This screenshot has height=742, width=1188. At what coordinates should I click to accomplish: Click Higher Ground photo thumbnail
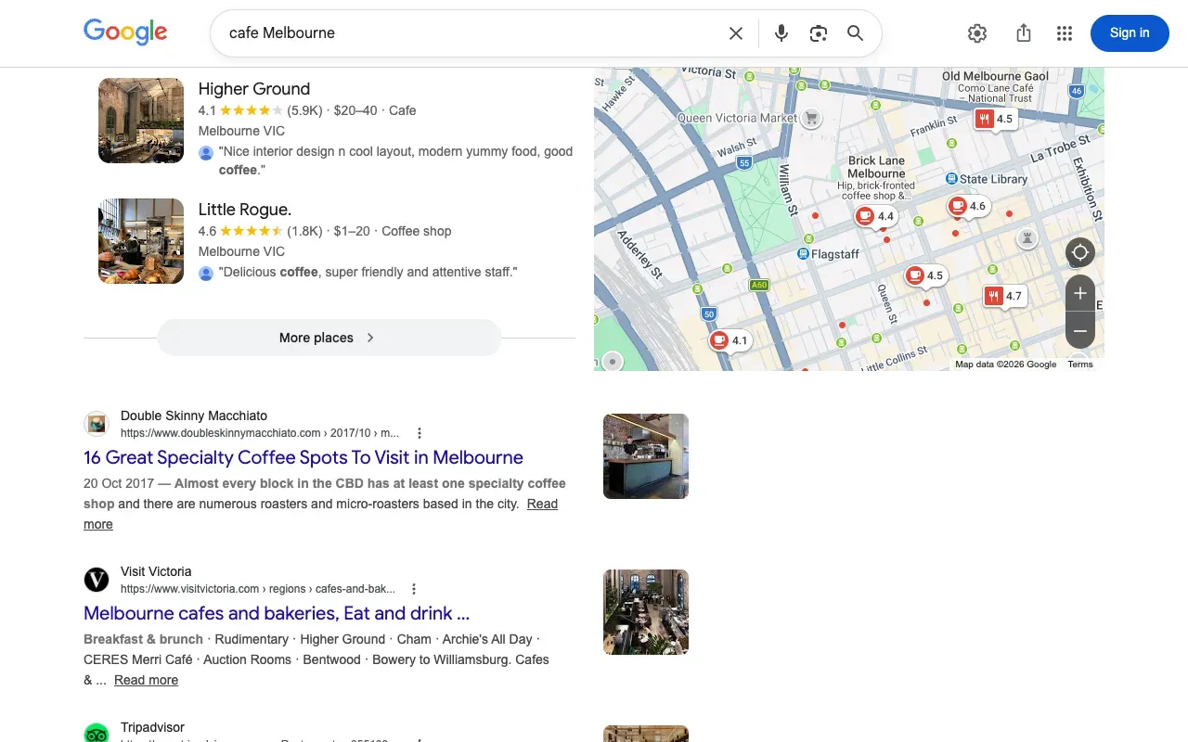141,121
